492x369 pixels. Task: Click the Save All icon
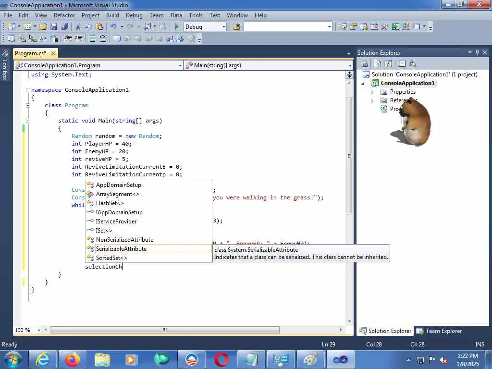[64, 27]
